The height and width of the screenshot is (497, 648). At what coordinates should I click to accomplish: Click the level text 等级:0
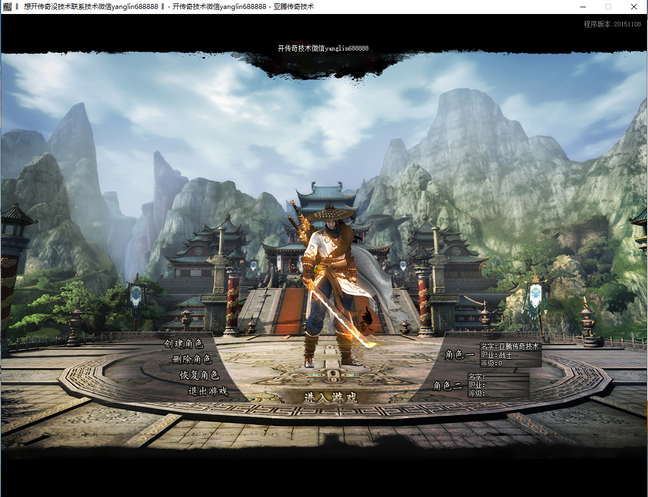(x=492, y=363)
